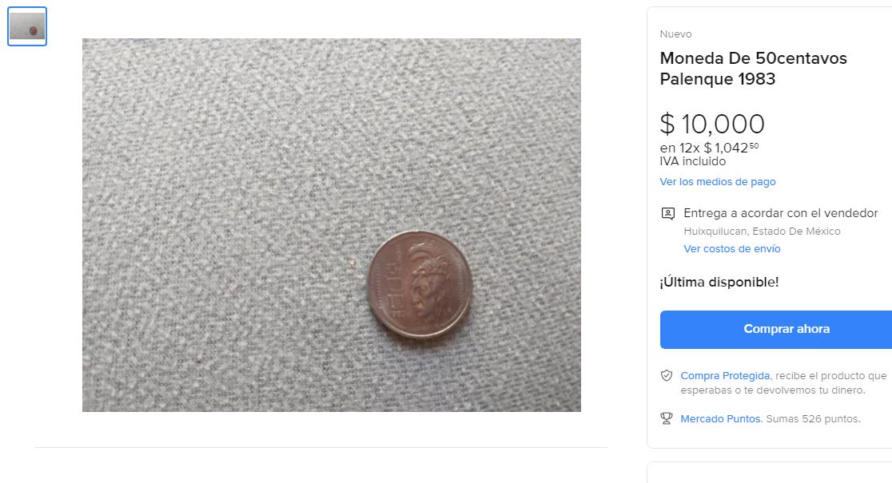Open the Ver los medios de pago link
The image size is (892, 483).
(717, 182)
